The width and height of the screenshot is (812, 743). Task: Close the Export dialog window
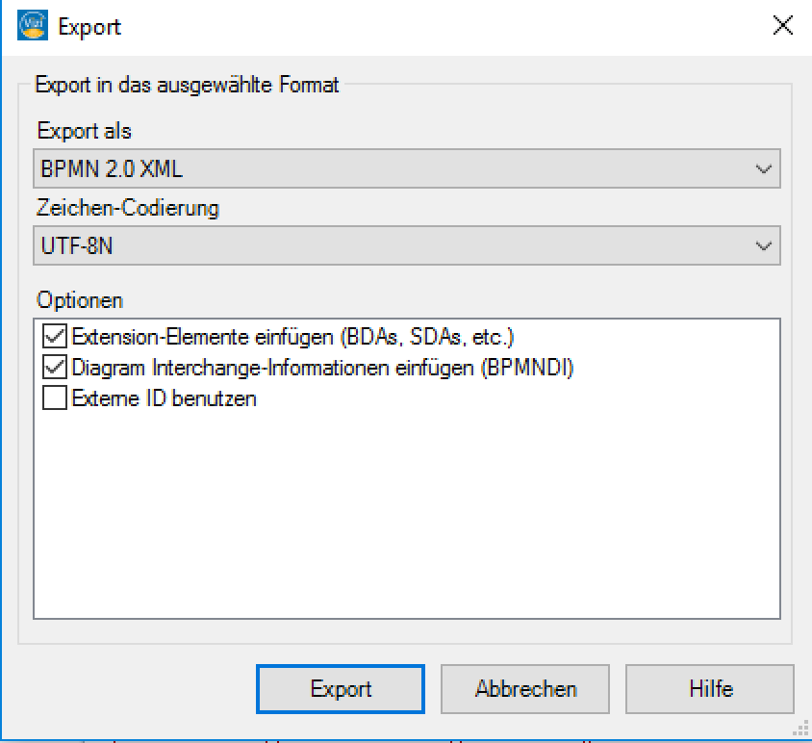click(x=782, y=25)
